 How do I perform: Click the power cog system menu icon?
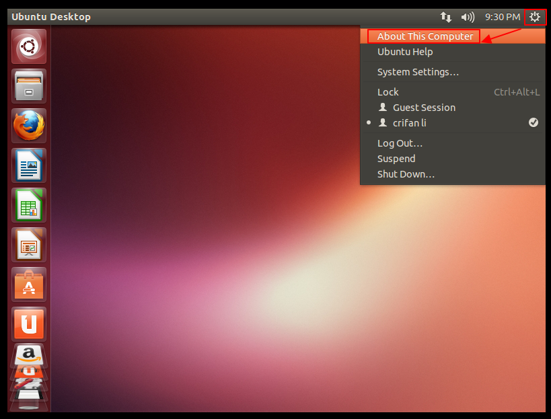535,17
